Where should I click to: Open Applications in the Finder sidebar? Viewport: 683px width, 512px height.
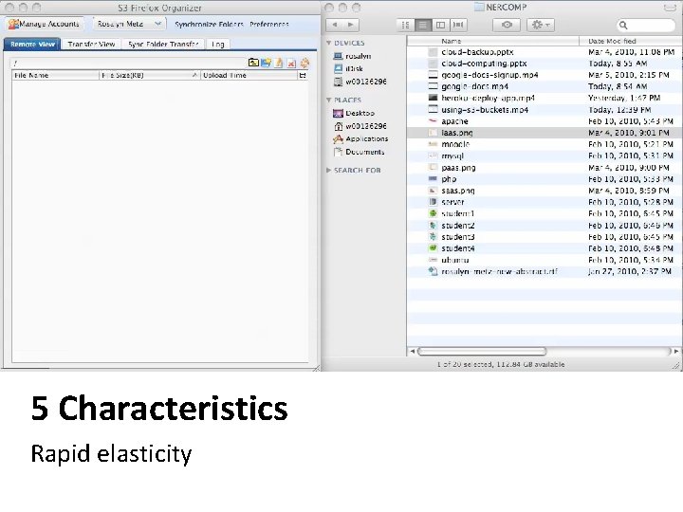click(360, 138)
